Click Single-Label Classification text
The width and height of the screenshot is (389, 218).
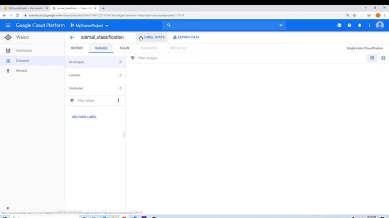click(x=365, y=48)
